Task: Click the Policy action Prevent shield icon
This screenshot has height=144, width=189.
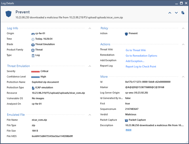Action: (127, 34)
